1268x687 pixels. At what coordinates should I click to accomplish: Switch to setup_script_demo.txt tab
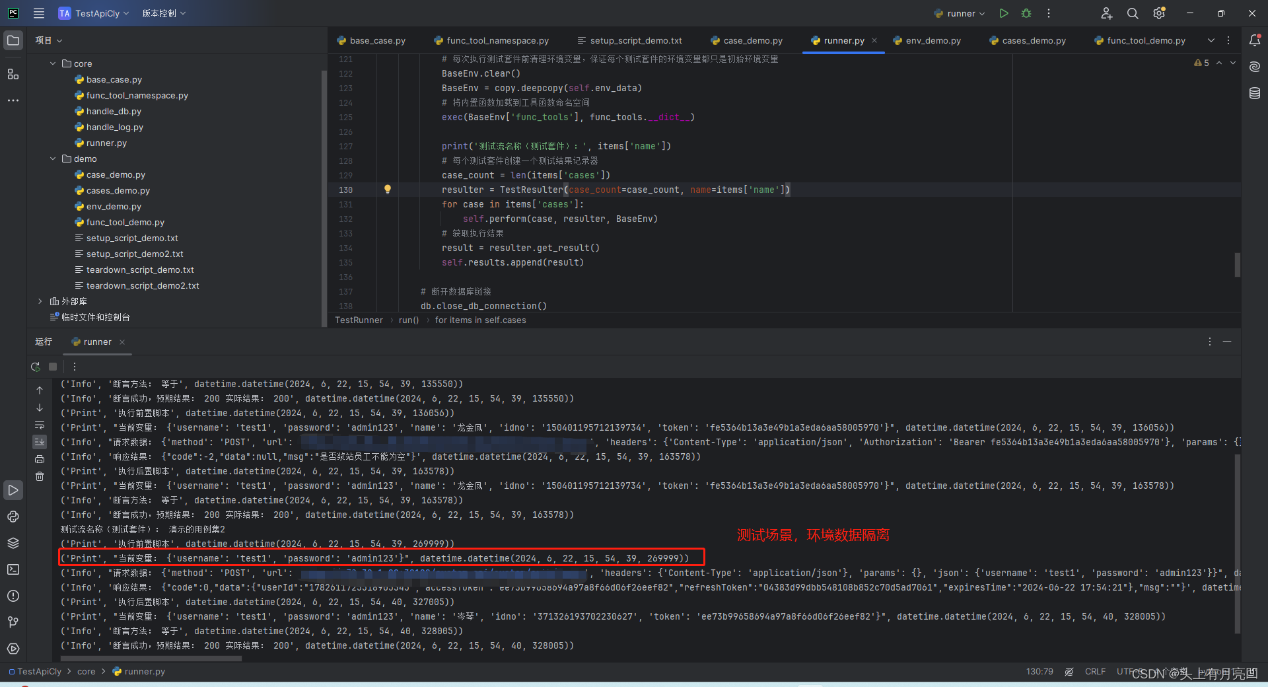pyautogui.click(x=629, y=40)
